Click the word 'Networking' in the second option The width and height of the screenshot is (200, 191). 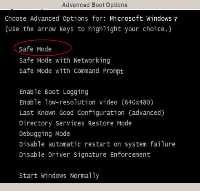click(92, 61)
